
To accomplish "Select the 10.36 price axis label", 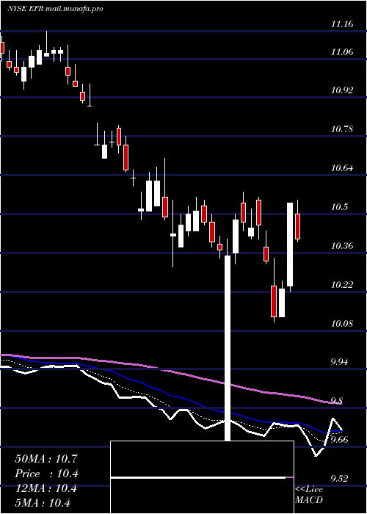I will click(342, 246).
